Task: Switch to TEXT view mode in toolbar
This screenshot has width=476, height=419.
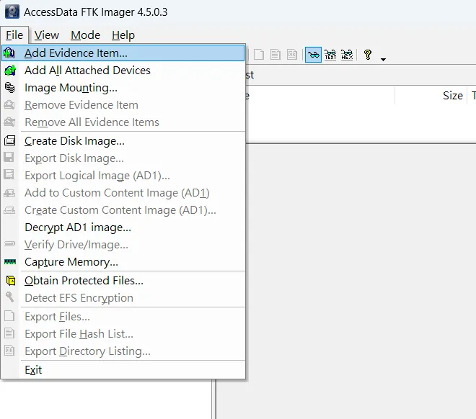Action: [x=330, y=55]
